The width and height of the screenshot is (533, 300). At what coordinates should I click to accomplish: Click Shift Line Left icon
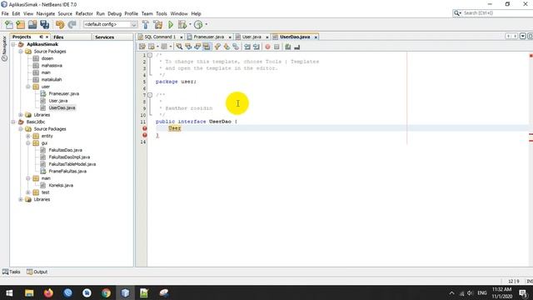(247, 47)
